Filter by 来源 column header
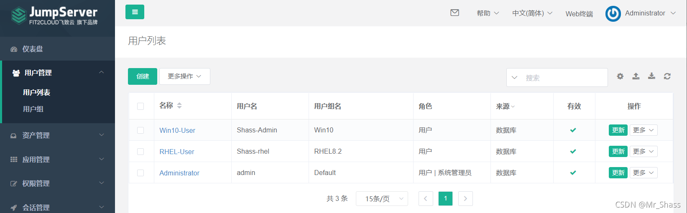The height and width of the screenshot is (213, 687). tap(505, 106)
